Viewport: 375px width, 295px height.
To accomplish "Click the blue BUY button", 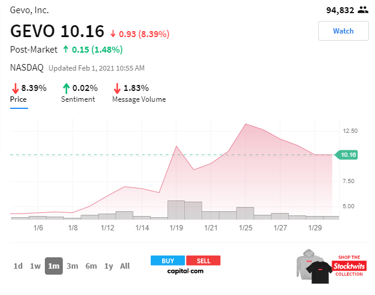I will 167,260.
